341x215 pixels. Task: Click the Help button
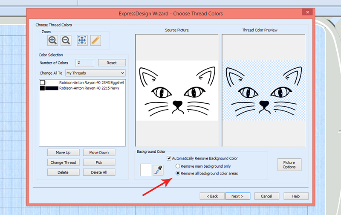(296, 196)
